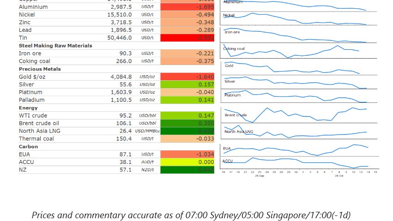Click Zinc change value -0.348
Viewport: 393px width, 221px height.
pos(205,22)
